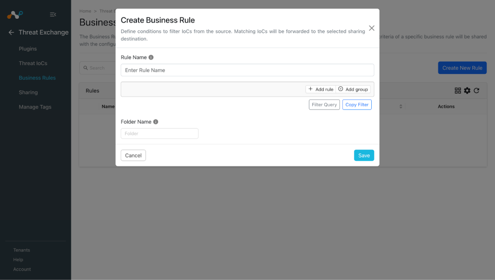Open the Sharing section
Viewport: 495px width, 280px height.
tap(28, 92)
